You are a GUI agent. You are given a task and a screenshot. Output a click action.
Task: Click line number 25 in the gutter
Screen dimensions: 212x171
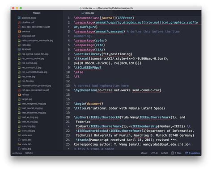pos(68,144)
